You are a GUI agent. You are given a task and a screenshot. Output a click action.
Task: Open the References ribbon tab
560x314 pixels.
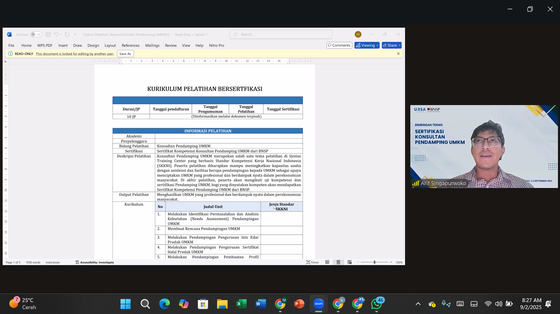[x=130, y=45]
